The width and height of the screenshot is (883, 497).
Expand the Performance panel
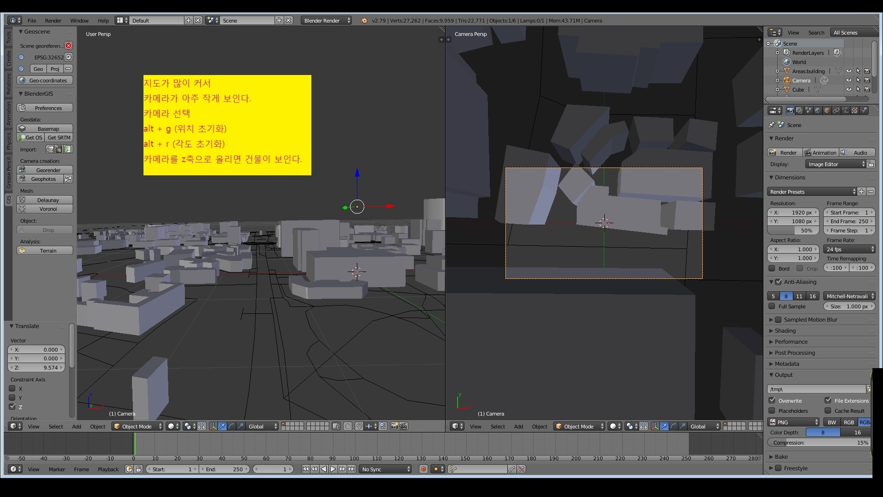[791, 341]
